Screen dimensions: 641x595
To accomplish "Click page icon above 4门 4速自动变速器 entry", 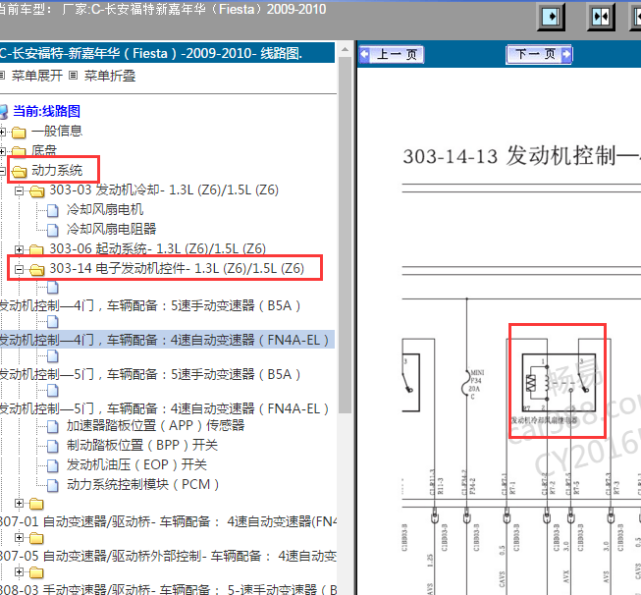I will point(52,322).
